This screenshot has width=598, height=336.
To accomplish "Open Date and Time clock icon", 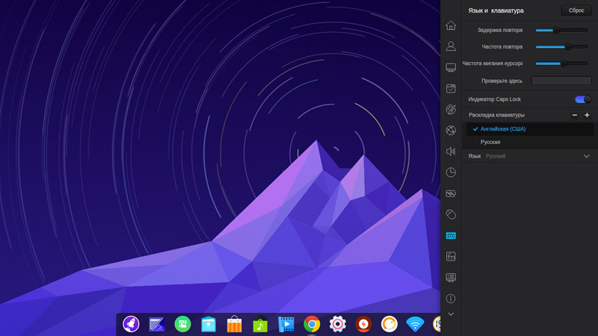I will click(x=451, y=172).
